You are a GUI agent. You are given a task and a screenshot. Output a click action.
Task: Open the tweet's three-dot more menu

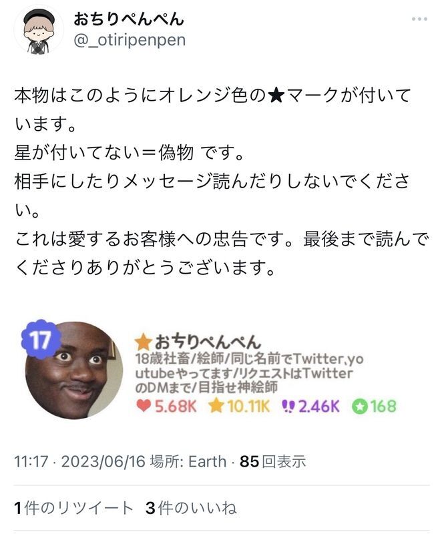419,19
